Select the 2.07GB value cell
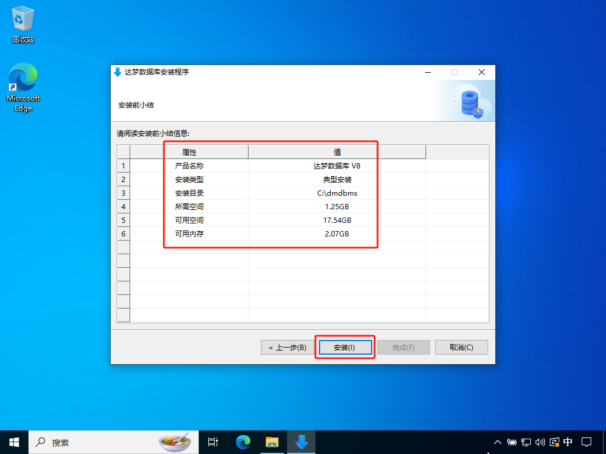The height and width of the screenshot is (454, 606). point(337,234)
